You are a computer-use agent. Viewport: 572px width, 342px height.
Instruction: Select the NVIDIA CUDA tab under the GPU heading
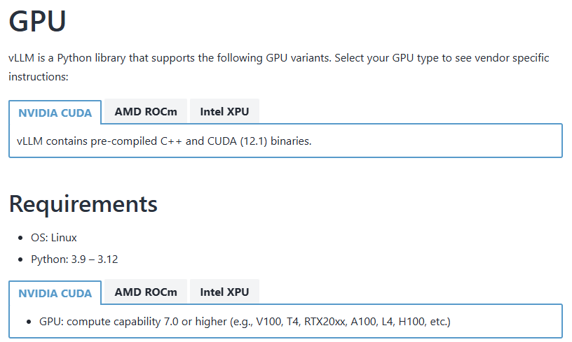(55, 112)
